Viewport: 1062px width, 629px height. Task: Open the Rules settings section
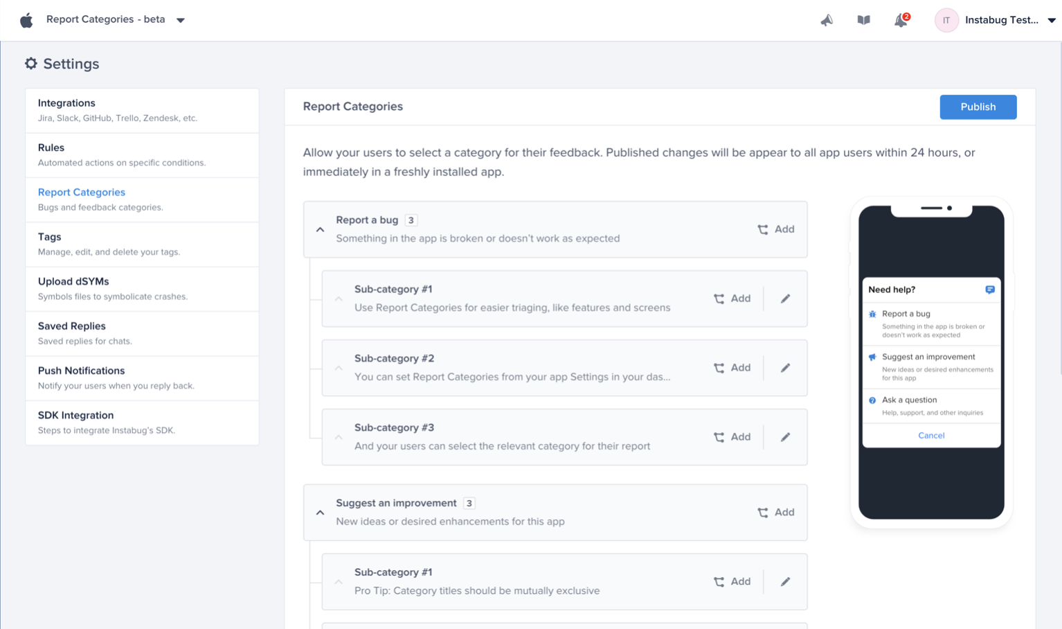(142, 155)
